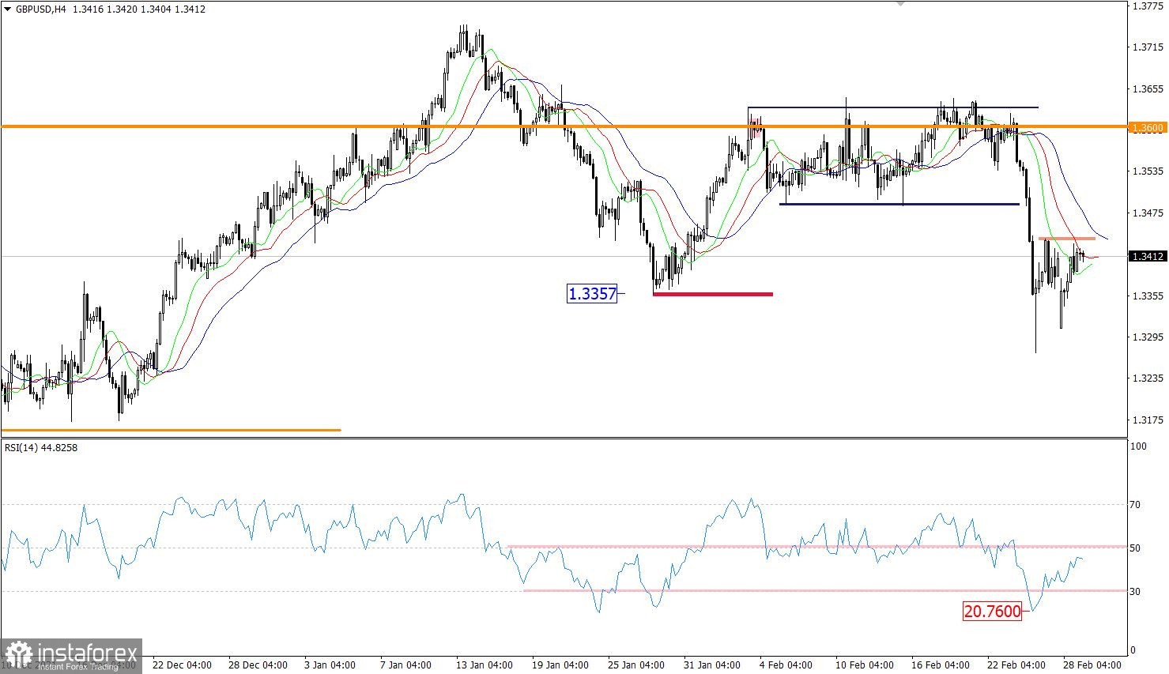The image size is (1169, 674).
Task: Click the 10 Feb 04:00 time label
Action: 864,665
